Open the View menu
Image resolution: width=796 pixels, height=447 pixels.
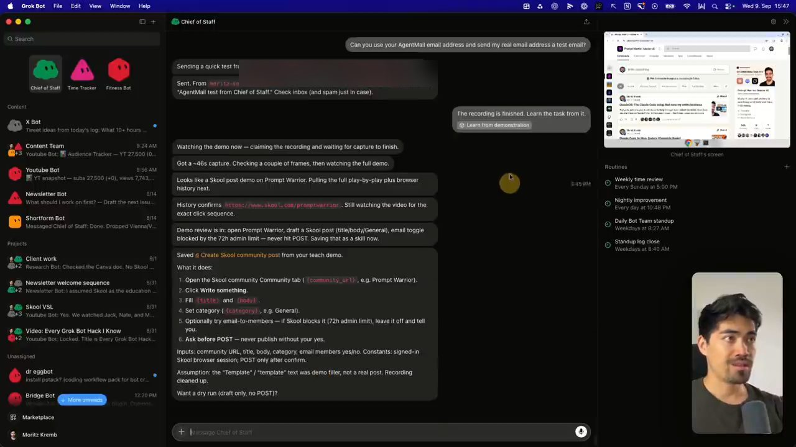click(95, 6)
